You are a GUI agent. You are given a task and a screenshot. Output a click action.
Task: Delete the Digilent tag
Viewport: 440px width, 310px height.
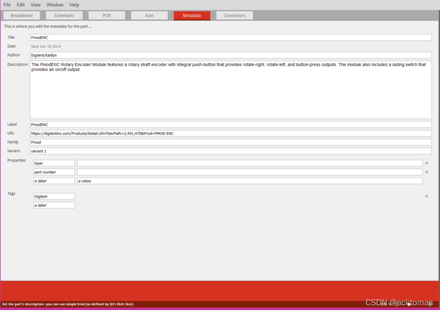427,196
